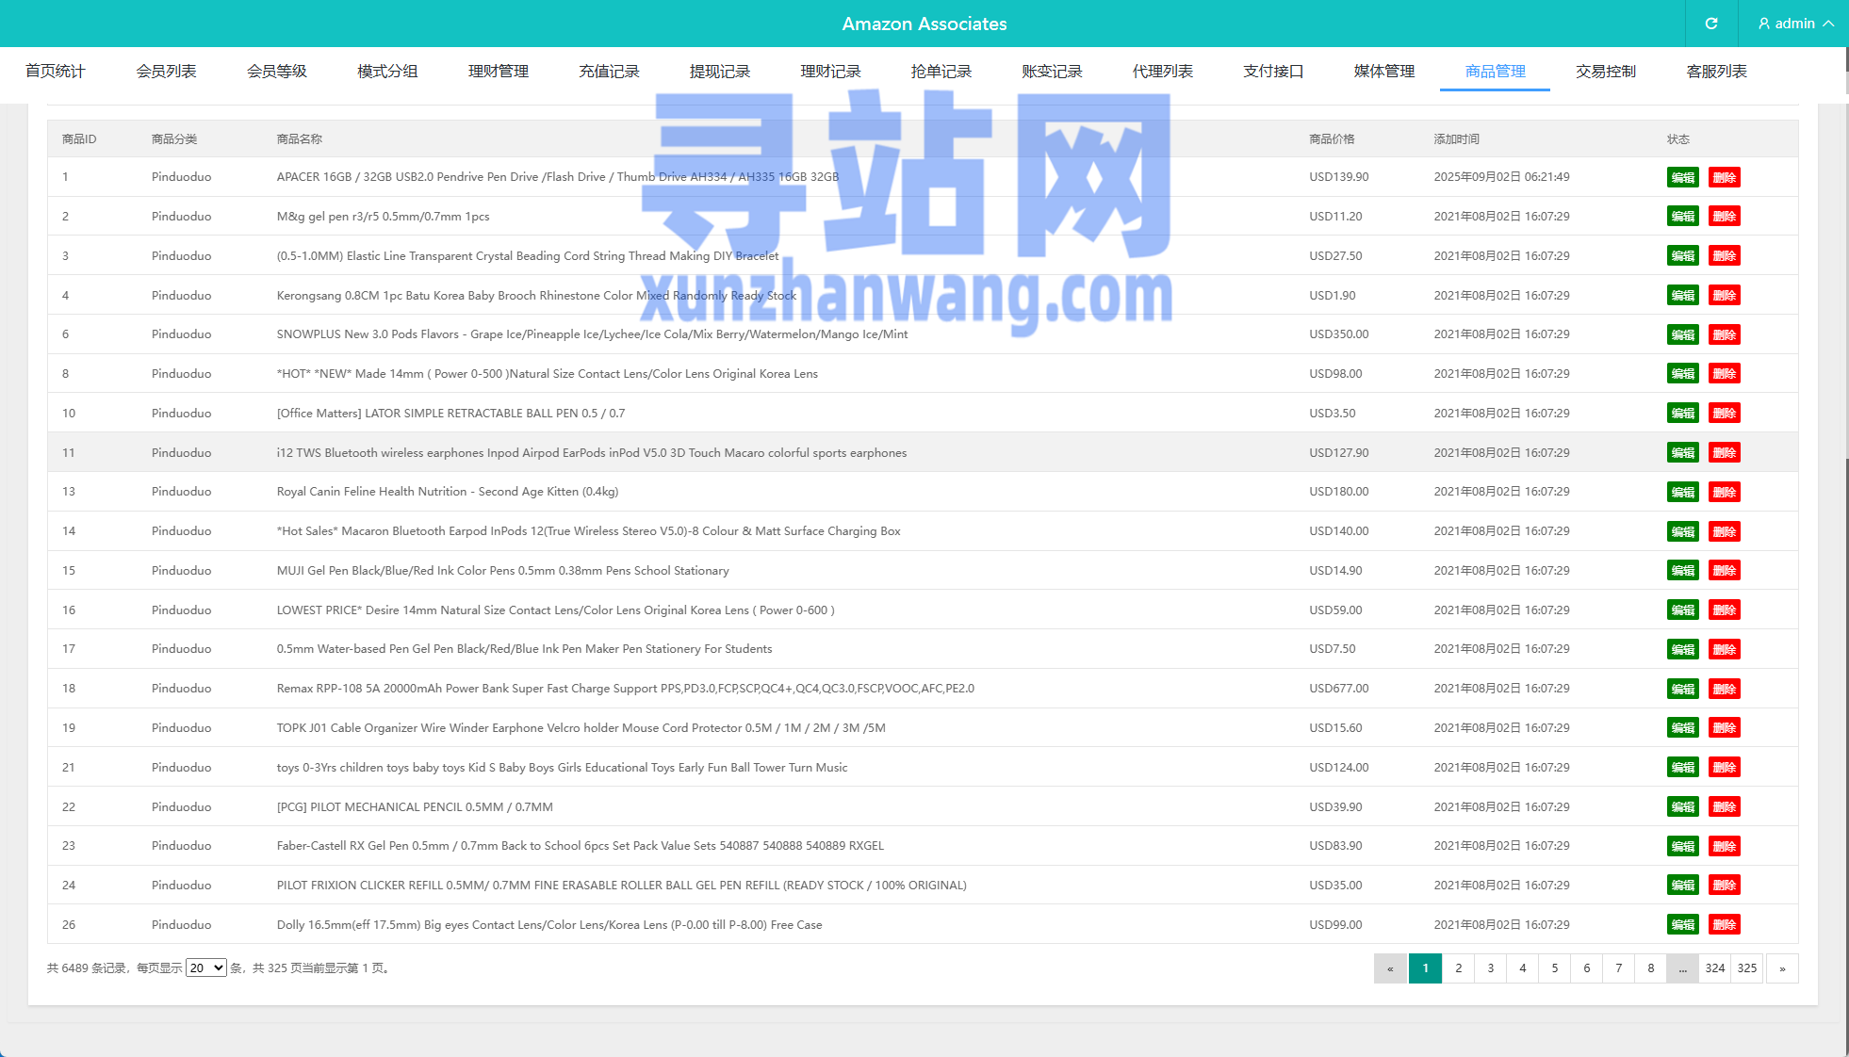Jump to pagination page 324
1849x1057 pixels.
(1715, 968)
